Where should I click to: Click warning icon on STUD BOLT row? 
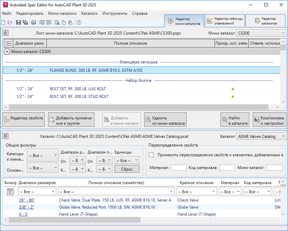tap(233, 97)
